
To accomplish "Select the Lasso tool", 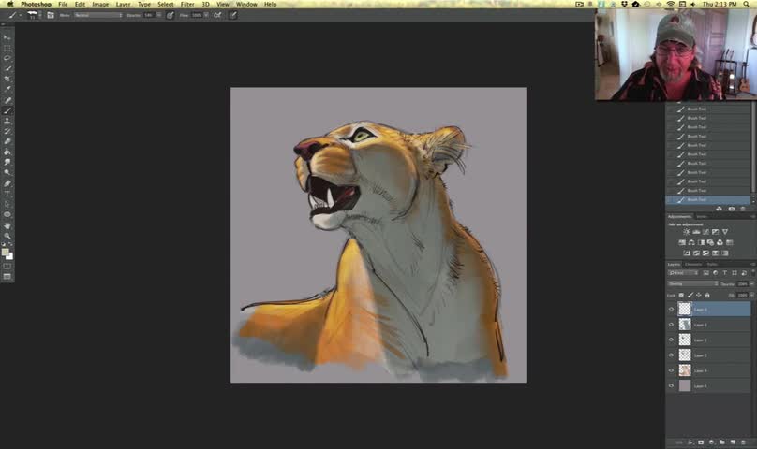I will coord(7,58).
